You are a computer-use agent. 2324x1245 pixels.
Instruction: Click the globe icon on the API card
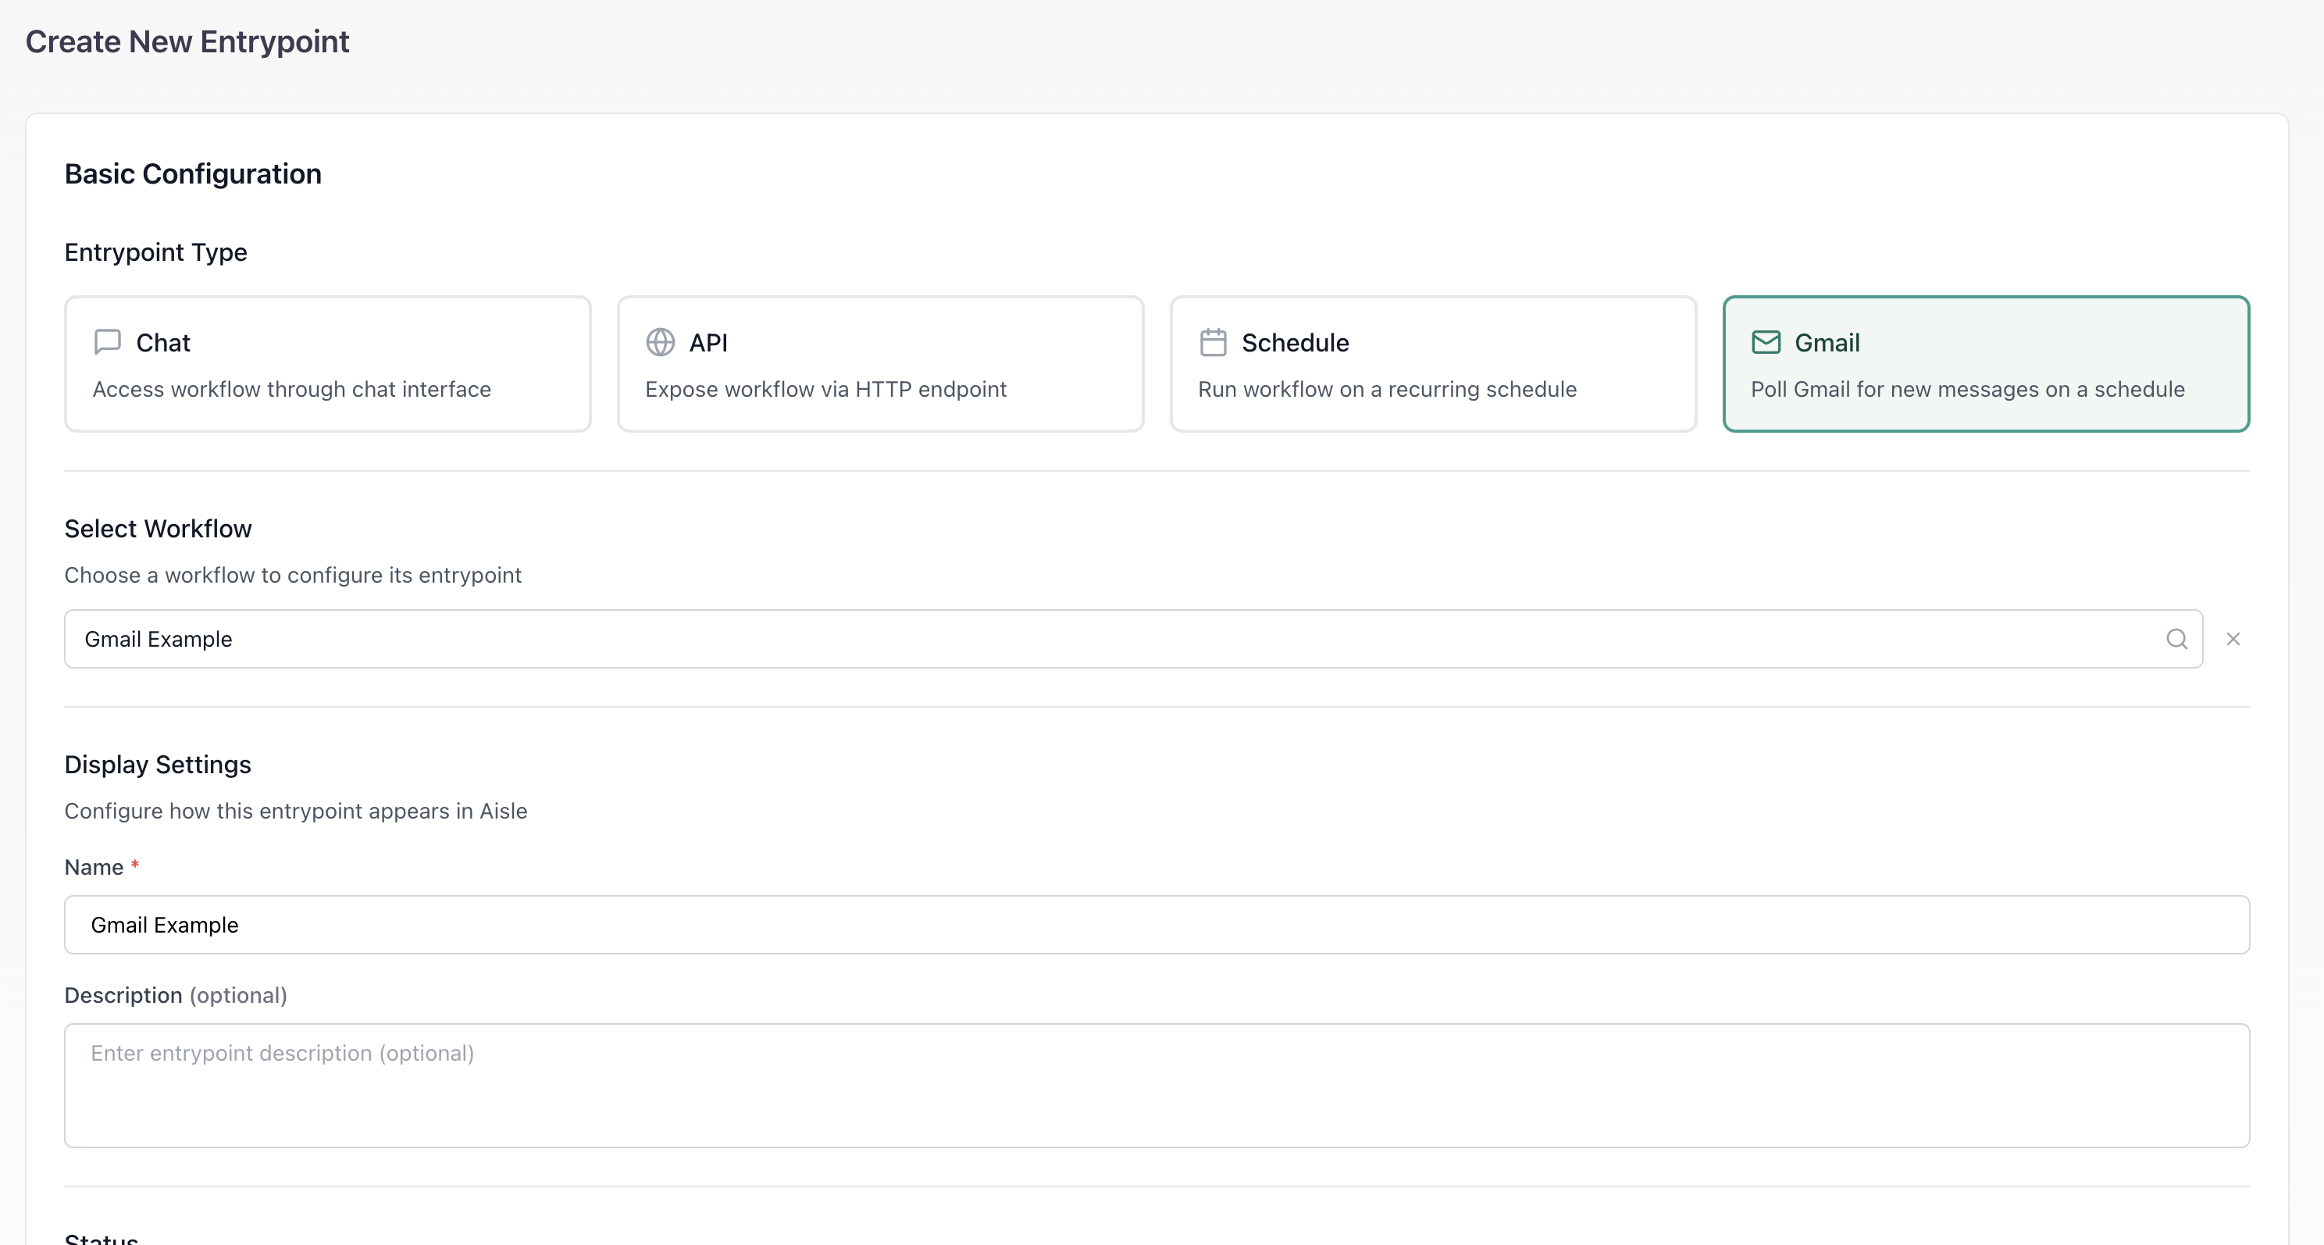(660, 342)
